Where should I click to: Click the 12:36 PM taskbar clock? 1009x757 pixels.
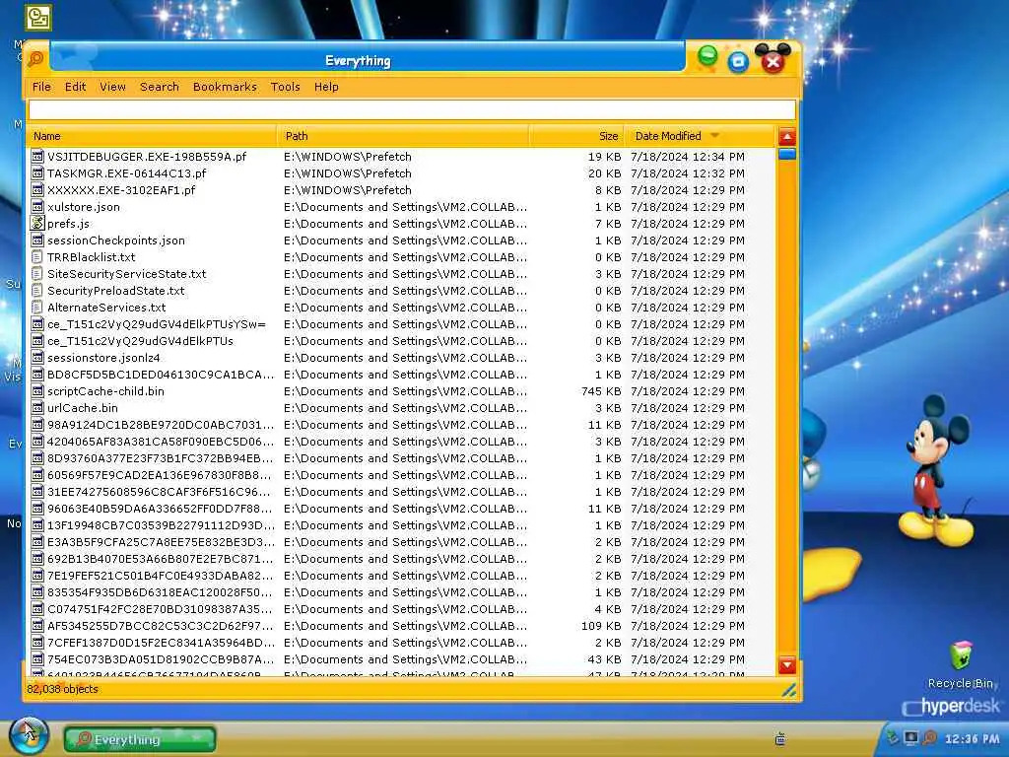click(972, 738)
